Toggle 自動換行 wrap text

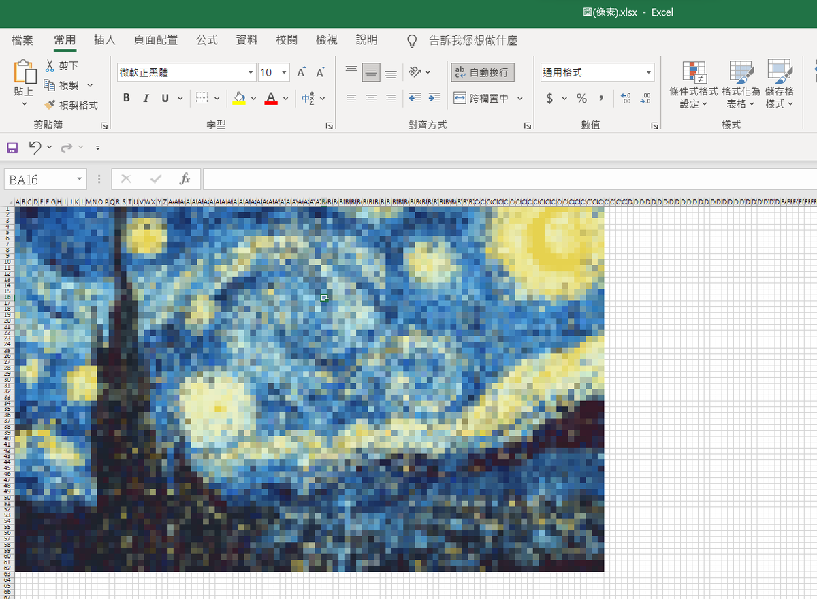click(x=483, y=72)
